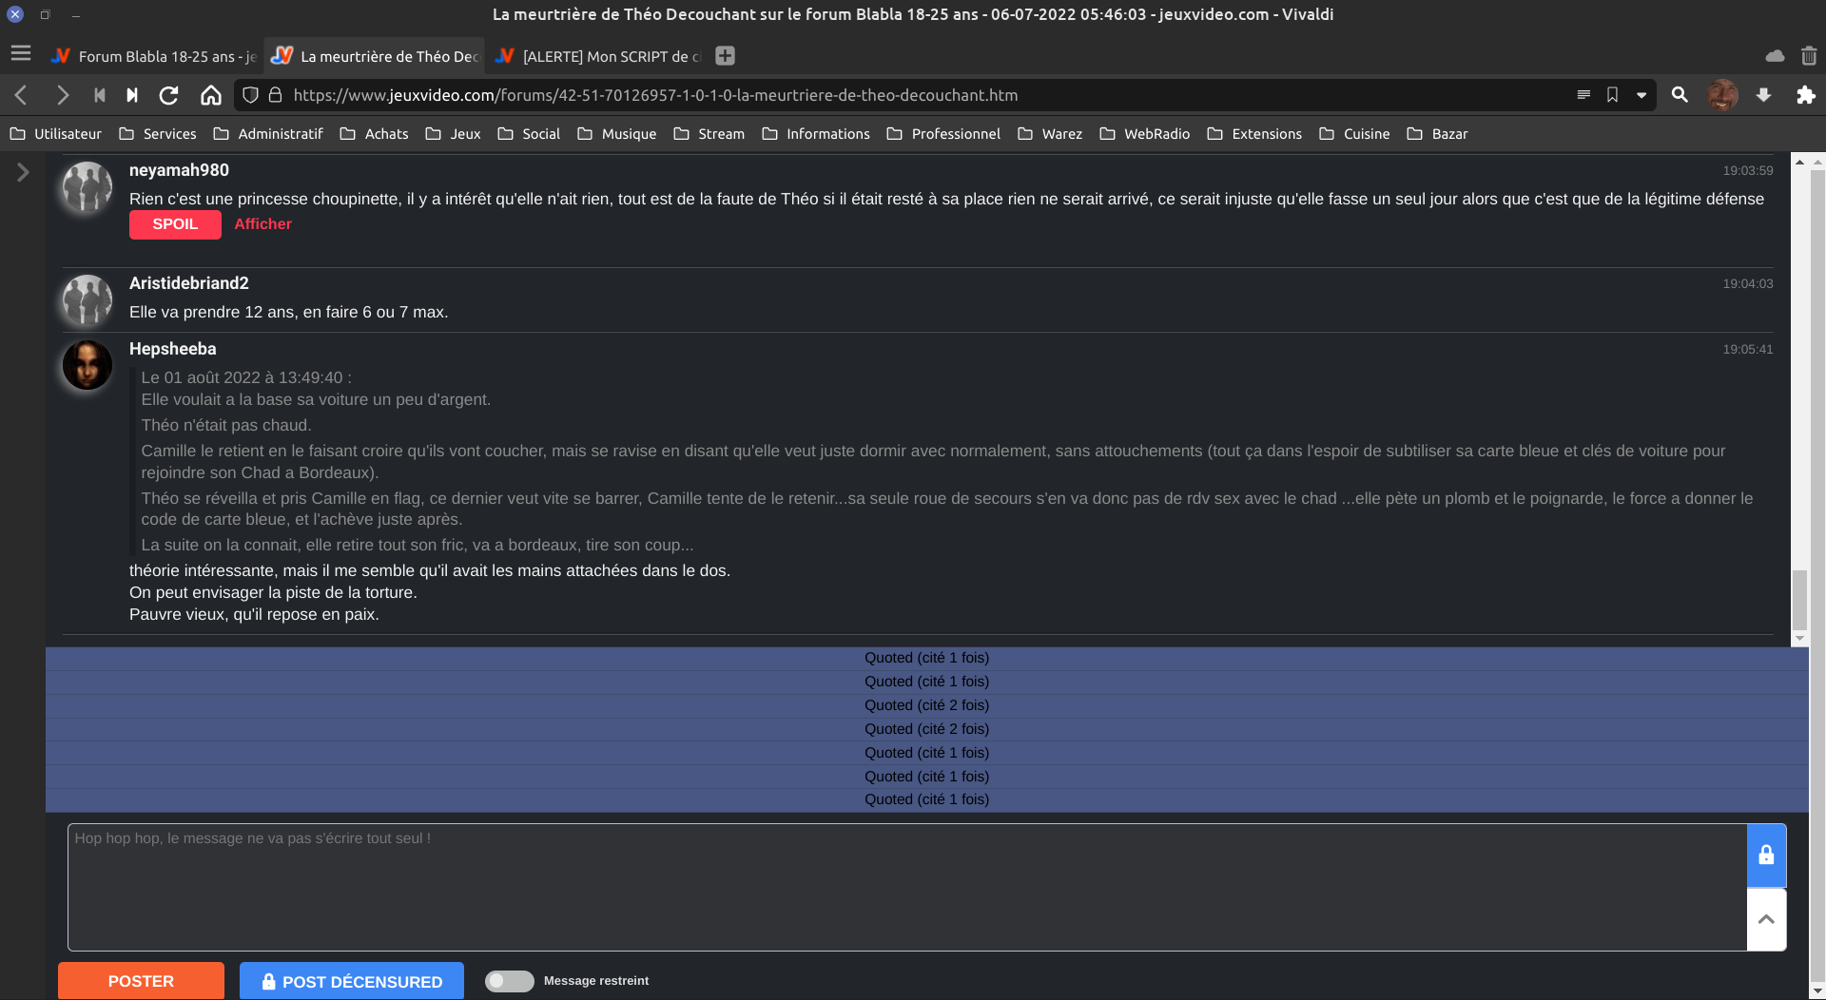Image resolution: width=1826 pixels, height=1000 pixels.
Task: Open the Utilisateur bookmarks folder
Action: [x=56, y=134]
